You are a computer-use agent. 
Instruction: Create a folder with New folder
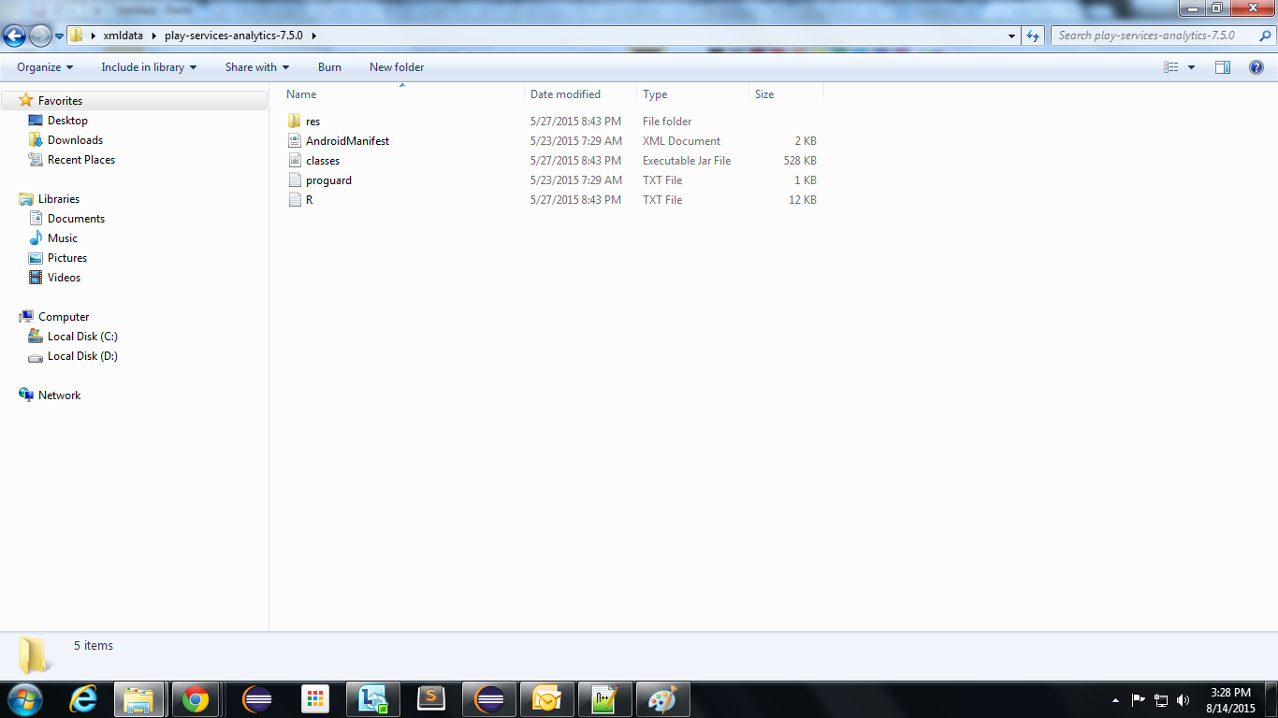[397, 67]
